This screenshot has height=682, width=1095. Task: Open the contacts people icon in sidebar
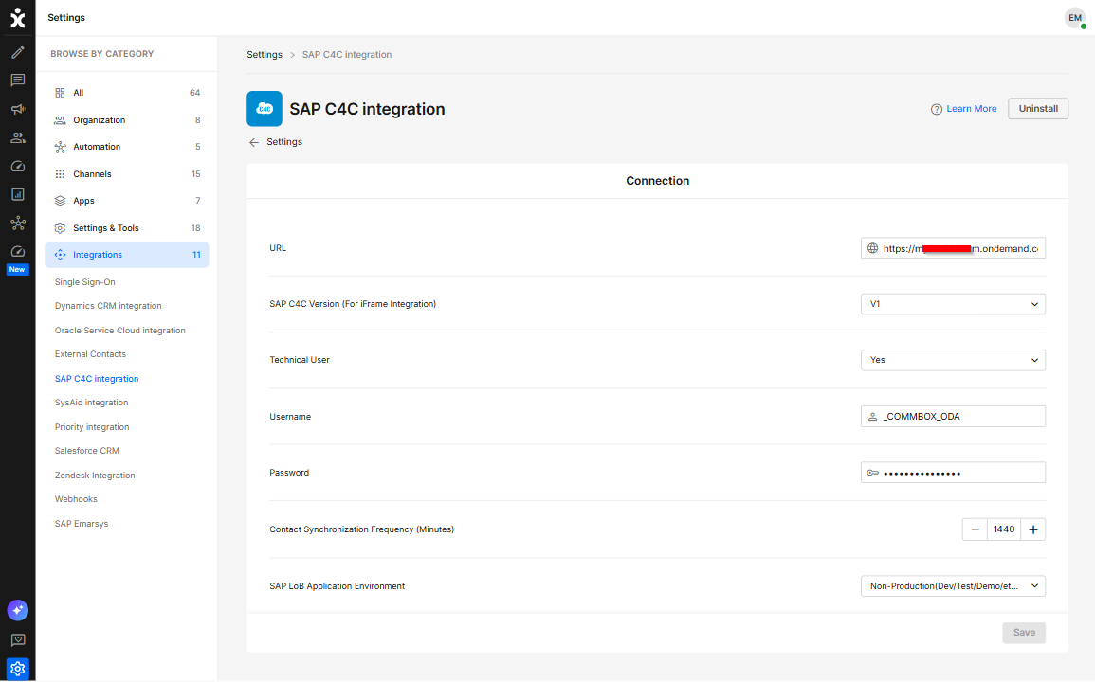coord(17,137)
